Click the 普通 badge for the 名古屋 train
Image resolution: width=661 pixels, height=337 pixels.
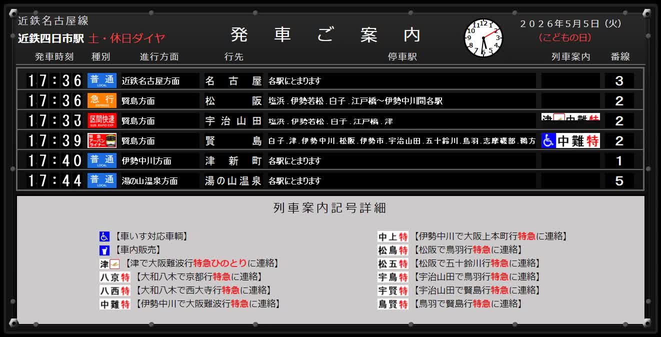pos(102,80)
